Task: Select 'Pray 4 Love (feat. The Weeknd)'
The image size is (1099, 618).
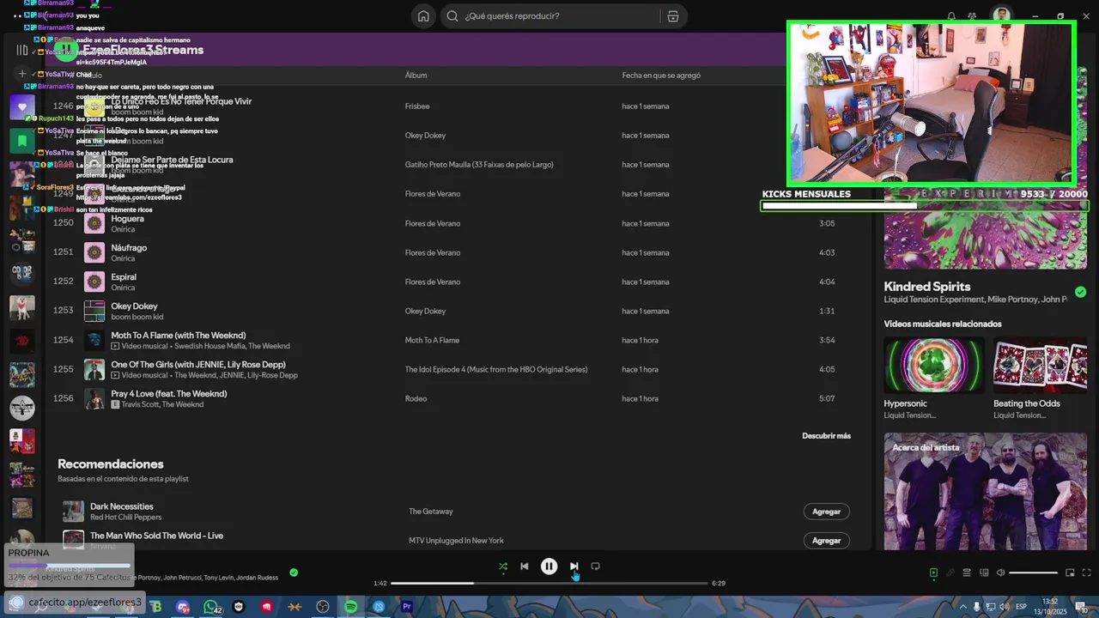Action: (x=169, y=394)
